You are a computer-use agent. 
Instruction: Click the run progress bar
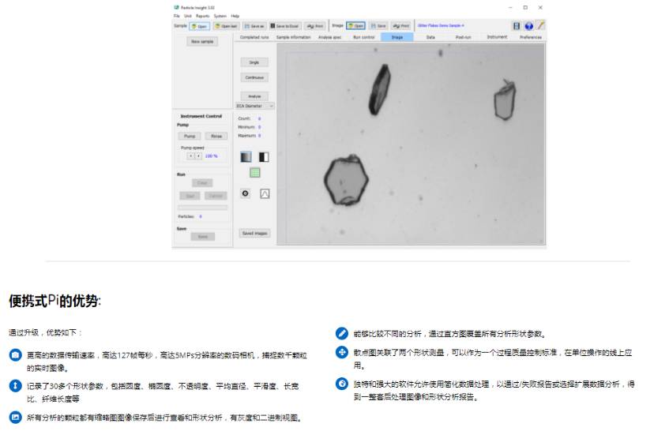[x=203, y=207]
